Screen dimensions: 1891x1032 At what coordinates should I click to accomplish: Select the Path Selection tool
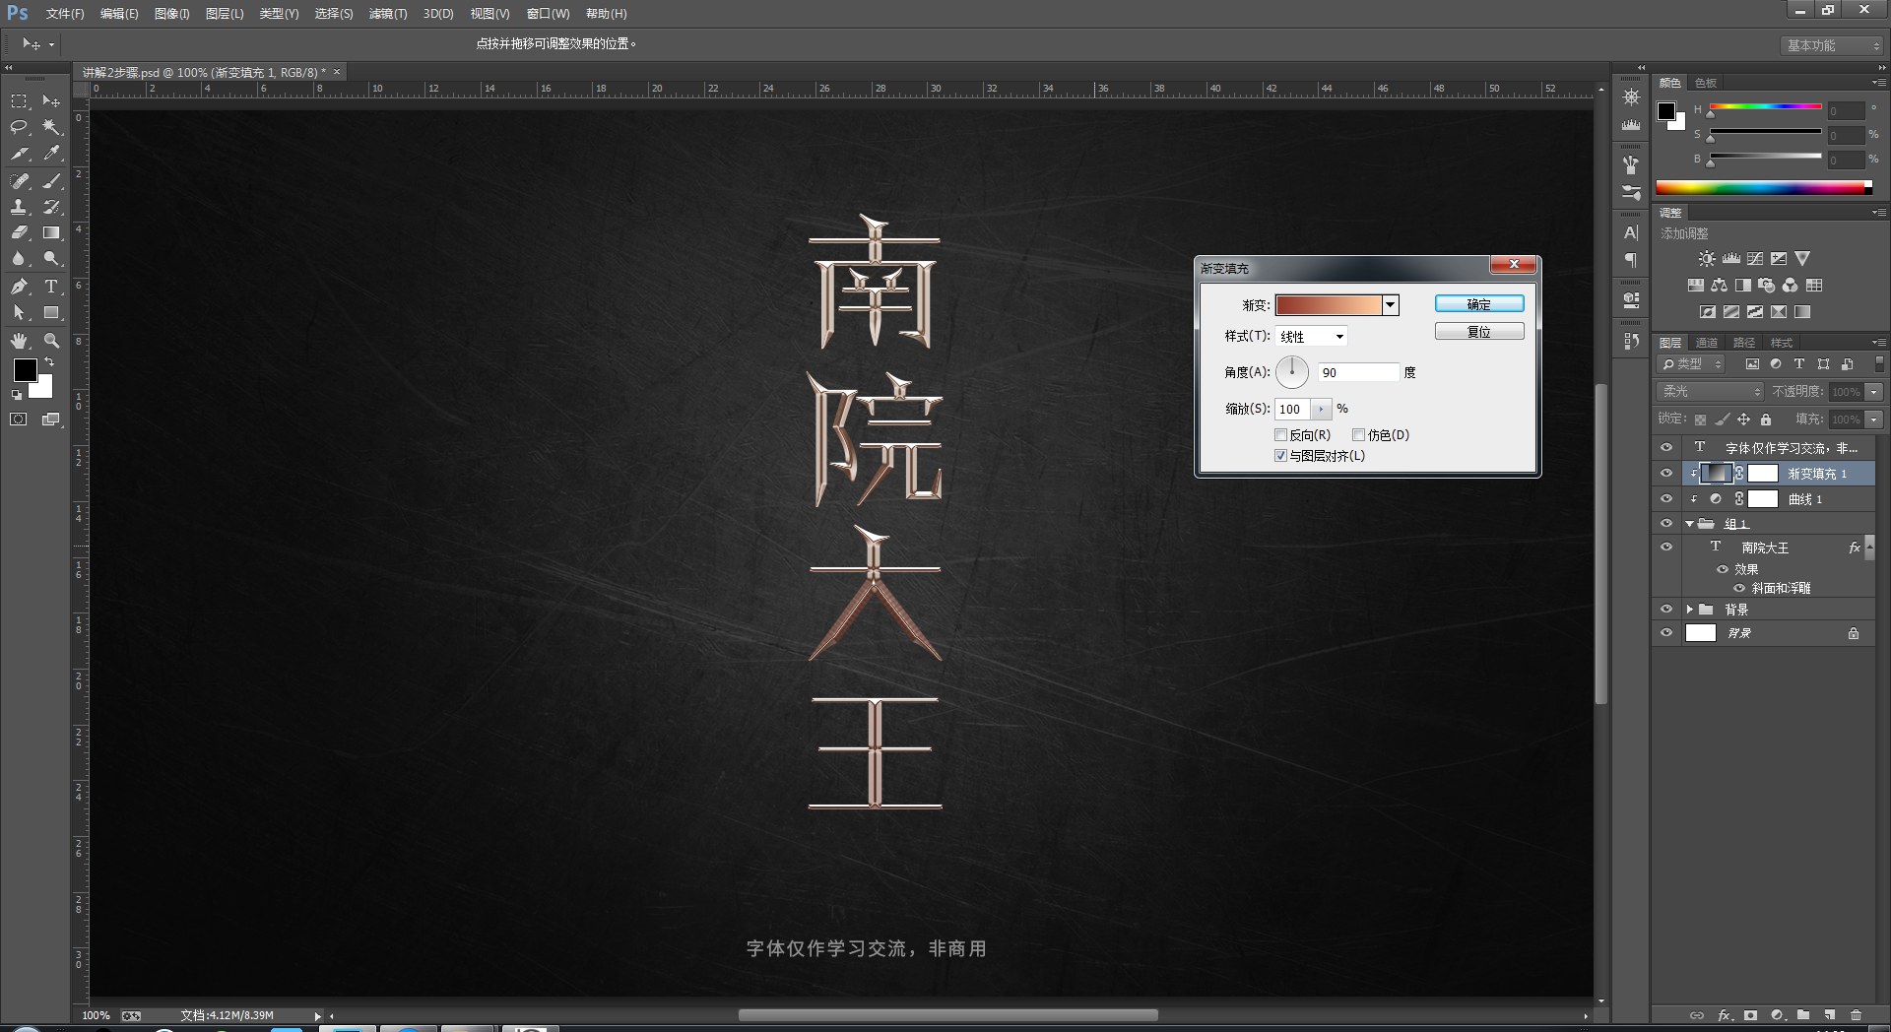coord(19,313)
